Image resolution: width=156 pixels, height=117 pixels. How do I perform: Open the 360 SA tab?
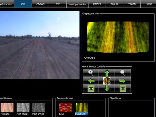point(114,4)
